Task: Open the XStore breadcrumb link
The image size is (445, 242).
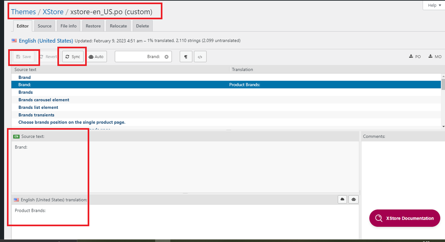Action: (x=53, y=11)
